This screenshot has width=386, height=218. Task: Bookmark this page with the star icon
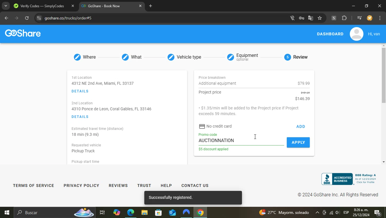point(320,18)
